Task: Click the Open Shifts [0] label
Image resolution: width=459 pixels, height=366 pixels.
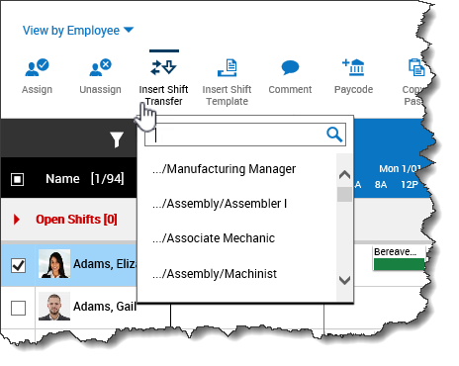Action: click(76, 220)
